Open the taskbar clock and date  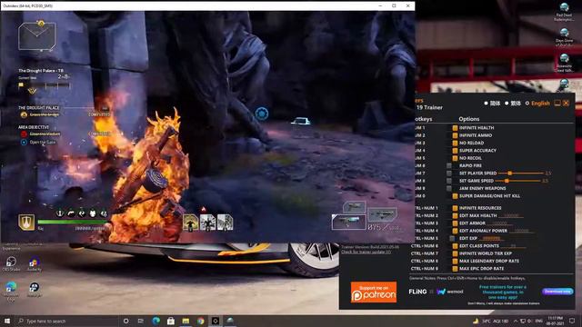[x=556, y=321]
